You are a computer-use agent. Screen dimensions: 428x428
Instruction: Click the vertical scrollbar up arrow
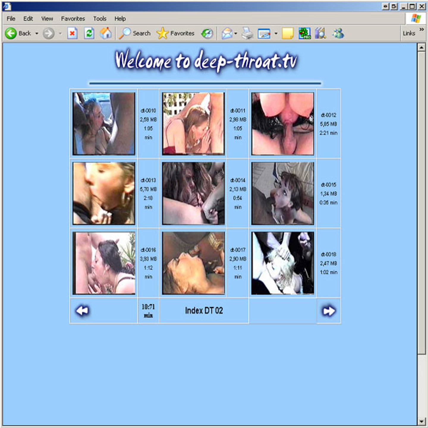(x=421, y=48)
